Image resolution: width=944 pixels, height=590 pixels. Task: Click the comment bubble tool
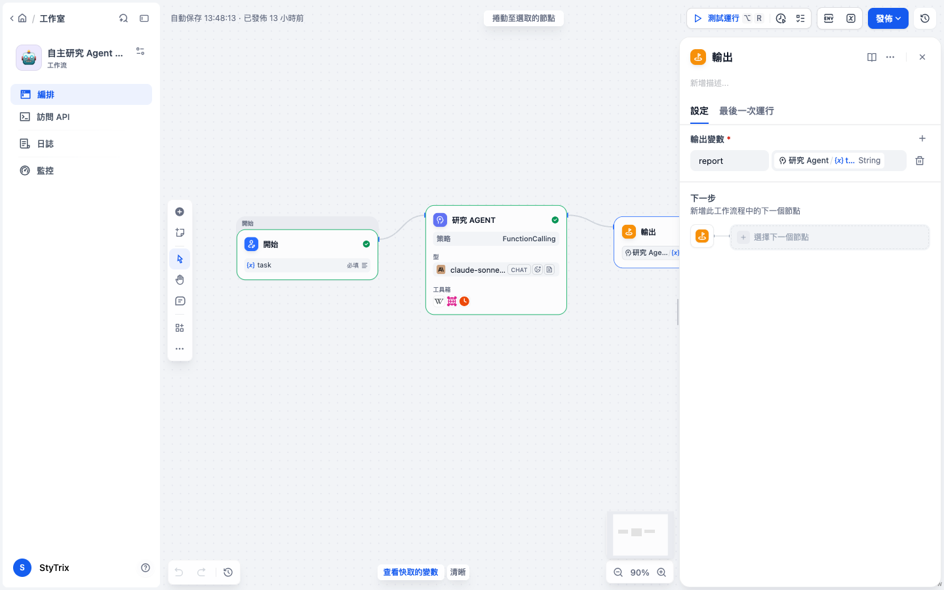[180, 301]
